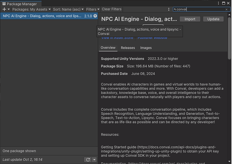Switch to the Images tab
The width and height of the screenshot is (232, 164).
click(x=146, y=48)
